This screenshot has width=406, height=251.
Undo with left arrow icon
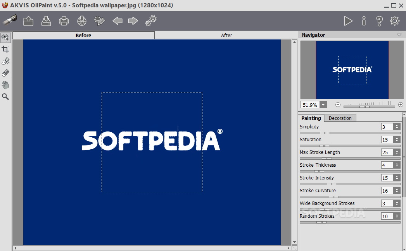117,20
